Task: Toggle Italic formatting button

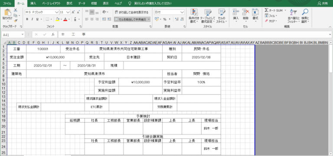Action: pos(32,19)
